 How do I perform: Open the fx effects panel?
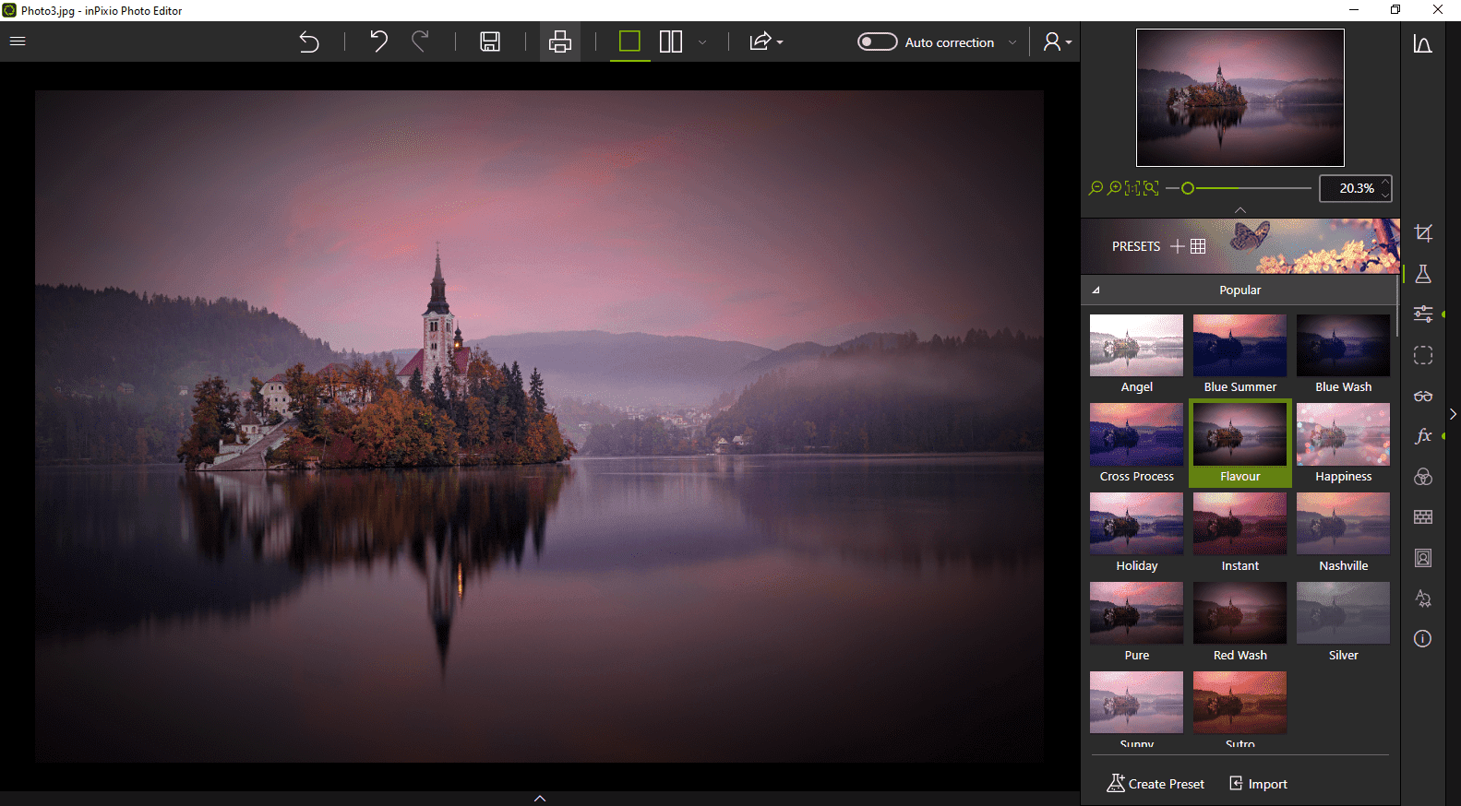point(1423,435)
